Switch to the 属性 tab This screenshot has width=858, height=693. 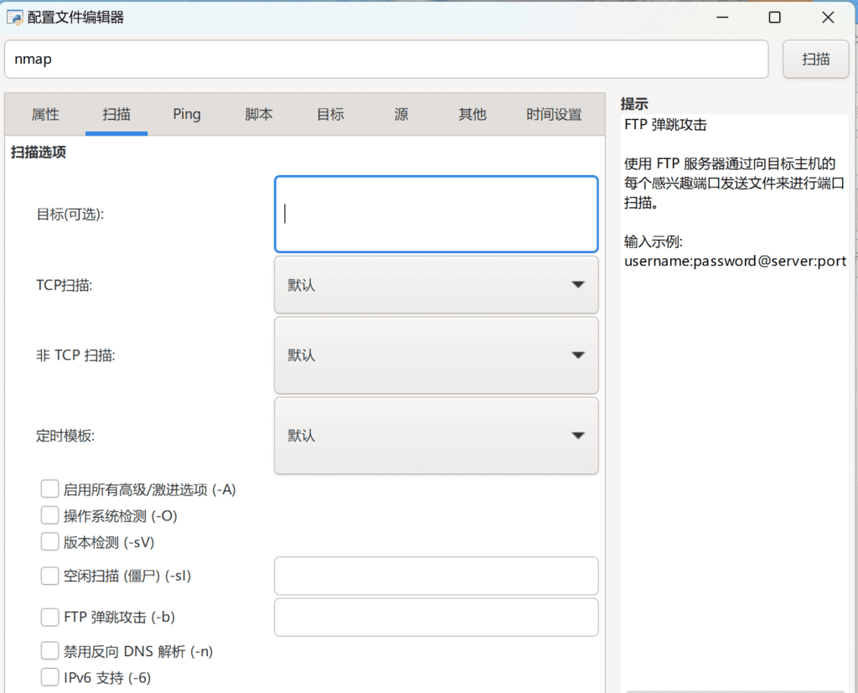pos(45,115)
